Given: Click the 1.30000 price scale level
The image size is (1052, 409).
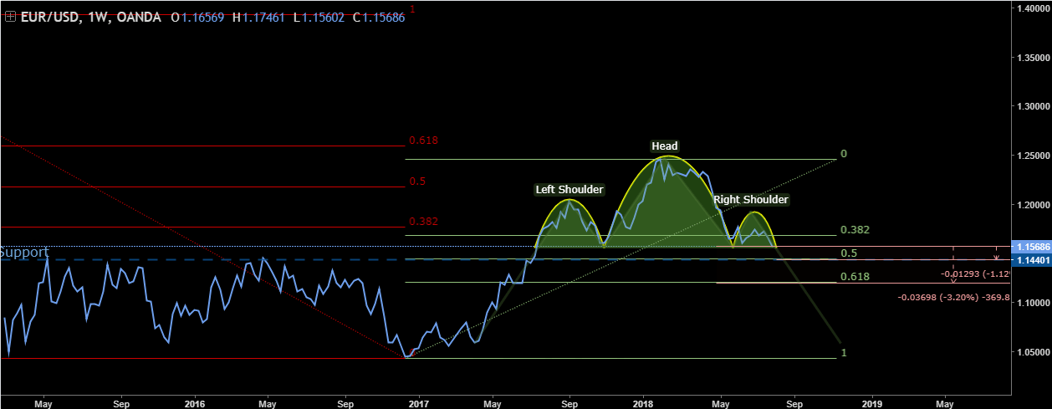Looking at the screenshot, I should tap(1032, 107).
